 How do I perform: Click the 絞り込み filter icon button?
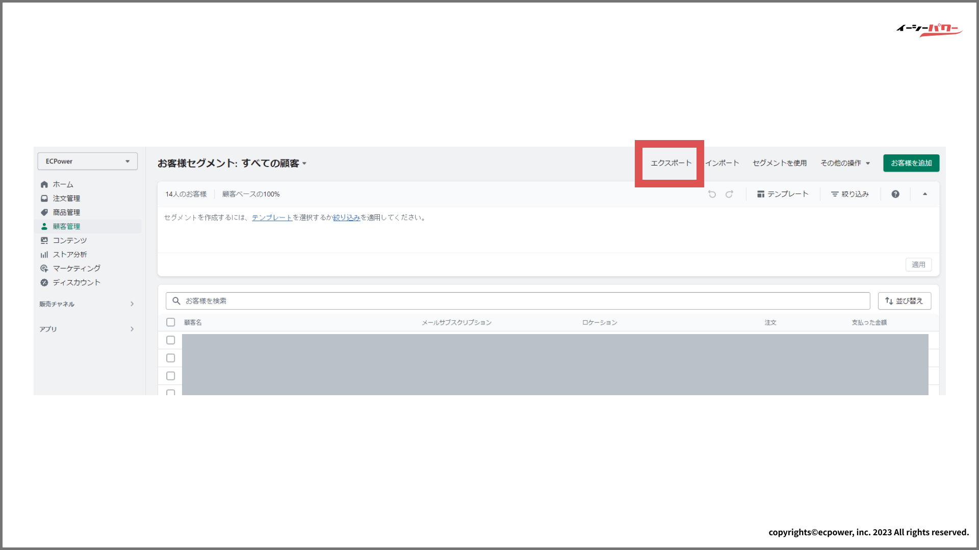(x=850, y=194)
